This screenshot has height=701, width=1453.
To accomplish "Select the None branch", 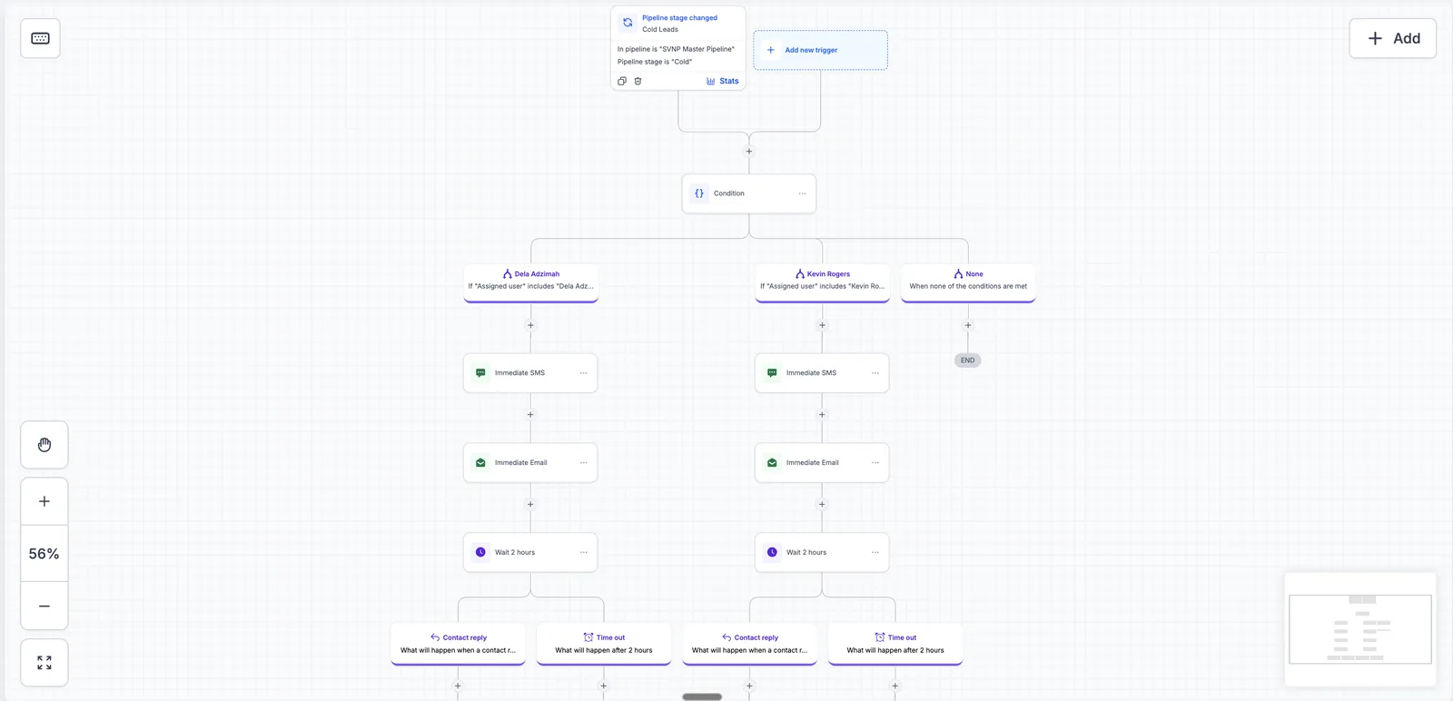I will tap(968, 282).
